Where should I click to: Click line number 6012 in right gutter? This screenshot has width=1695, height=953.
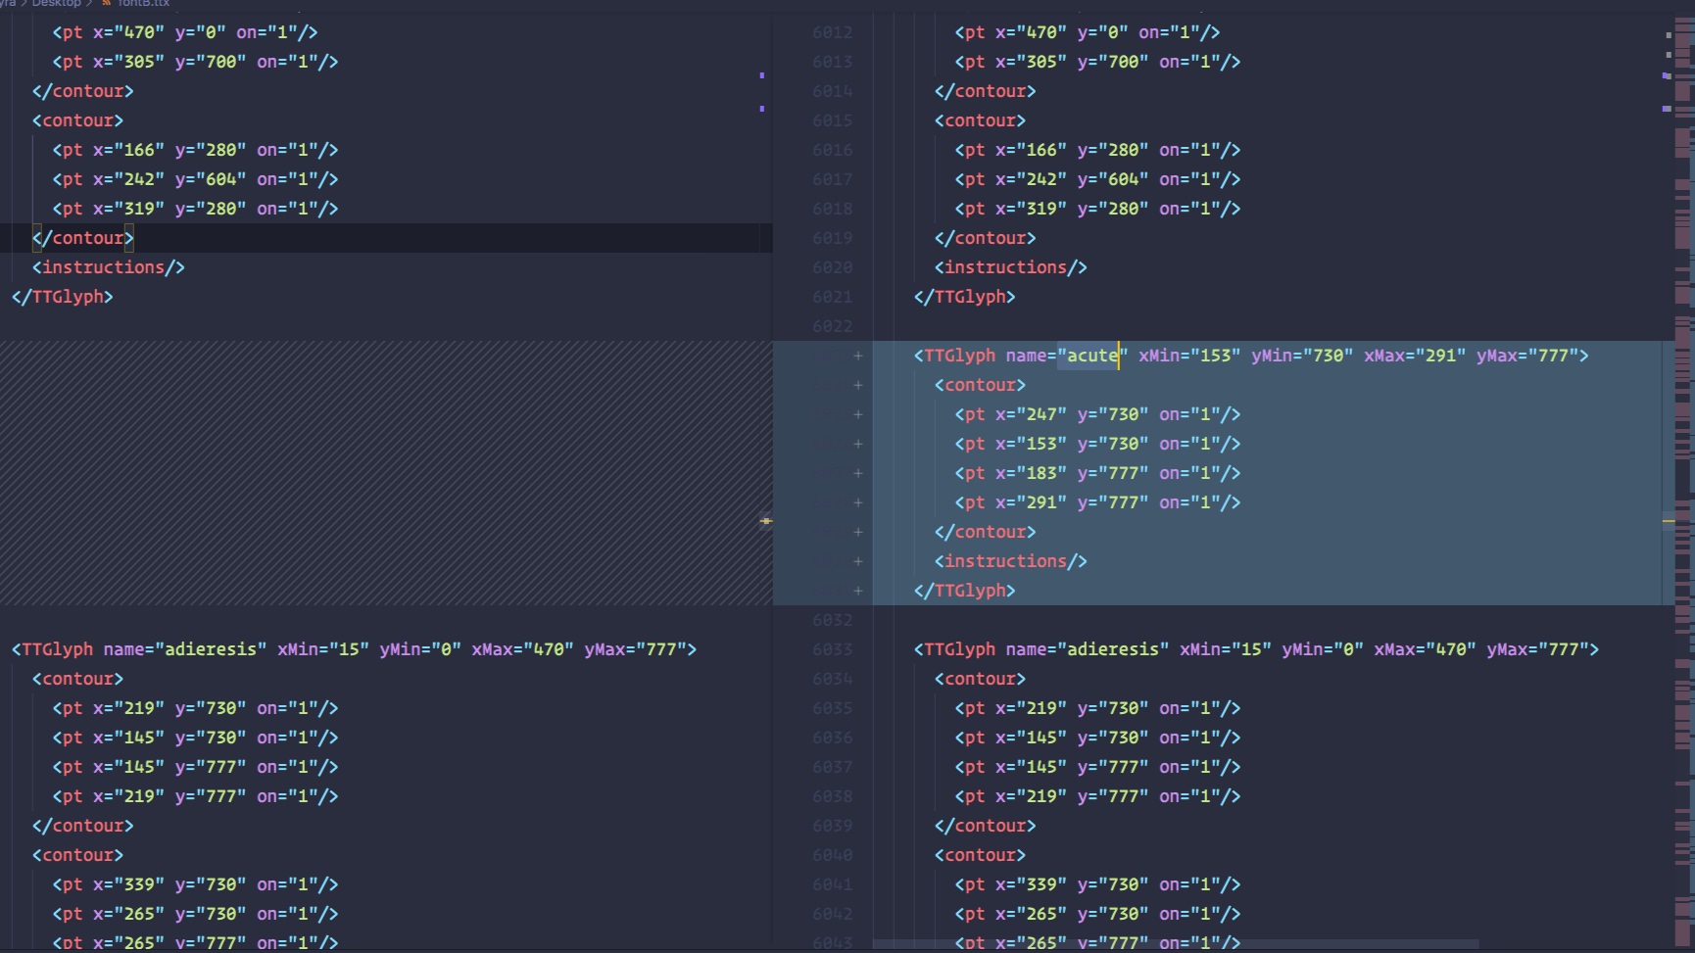832,32
